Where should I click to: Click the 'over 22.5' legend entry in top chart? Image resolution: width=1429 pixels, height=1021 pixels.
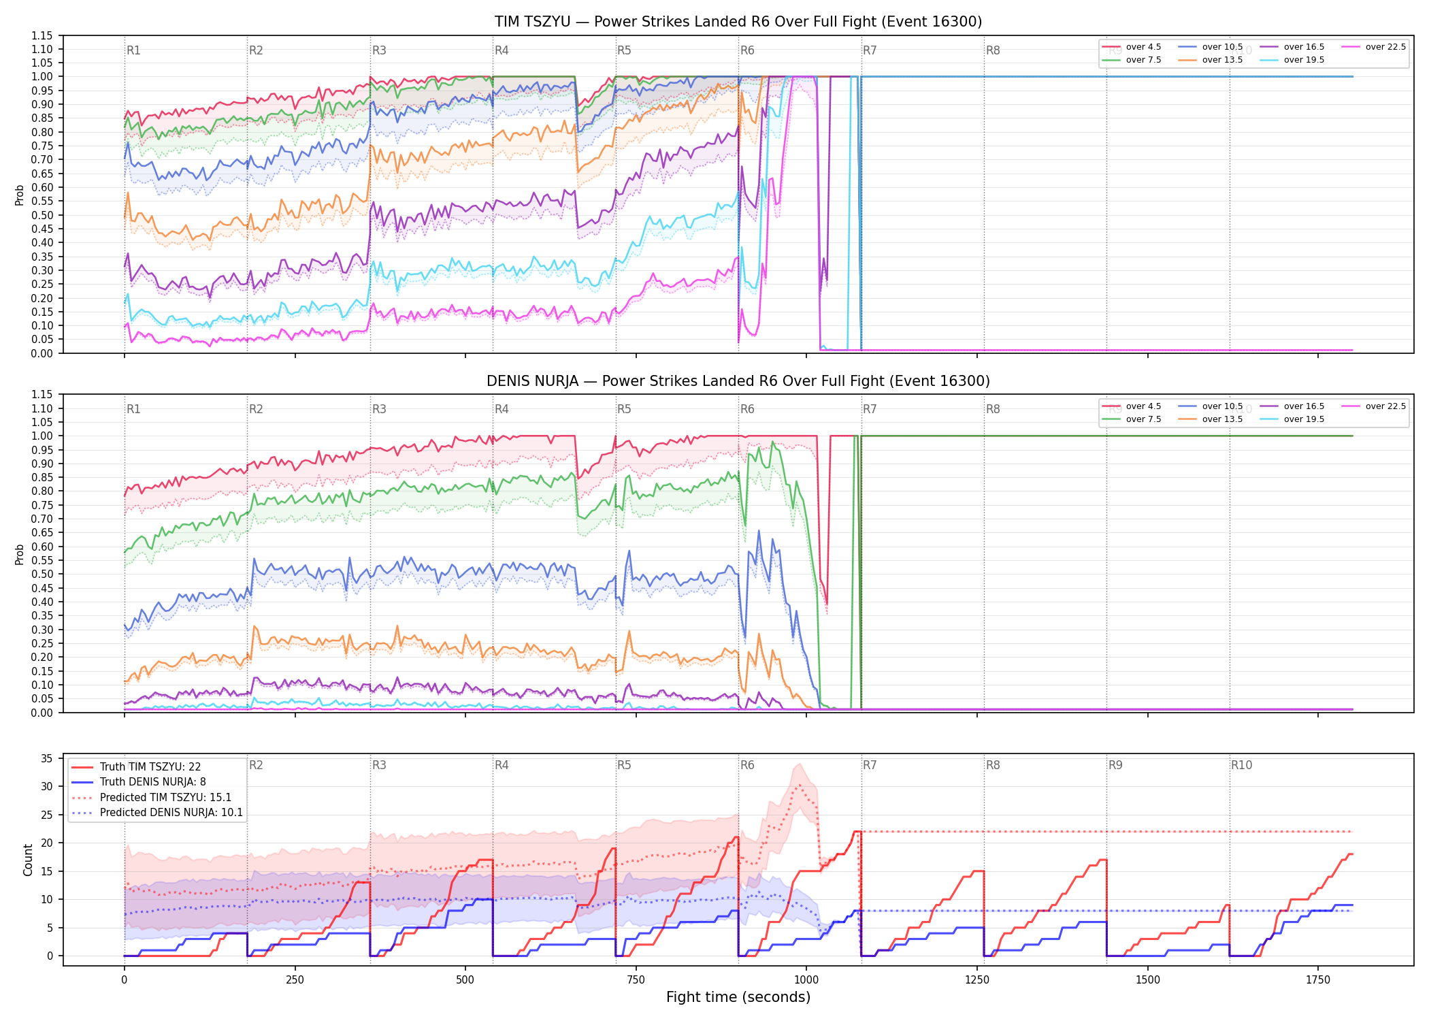(1374, 47)
